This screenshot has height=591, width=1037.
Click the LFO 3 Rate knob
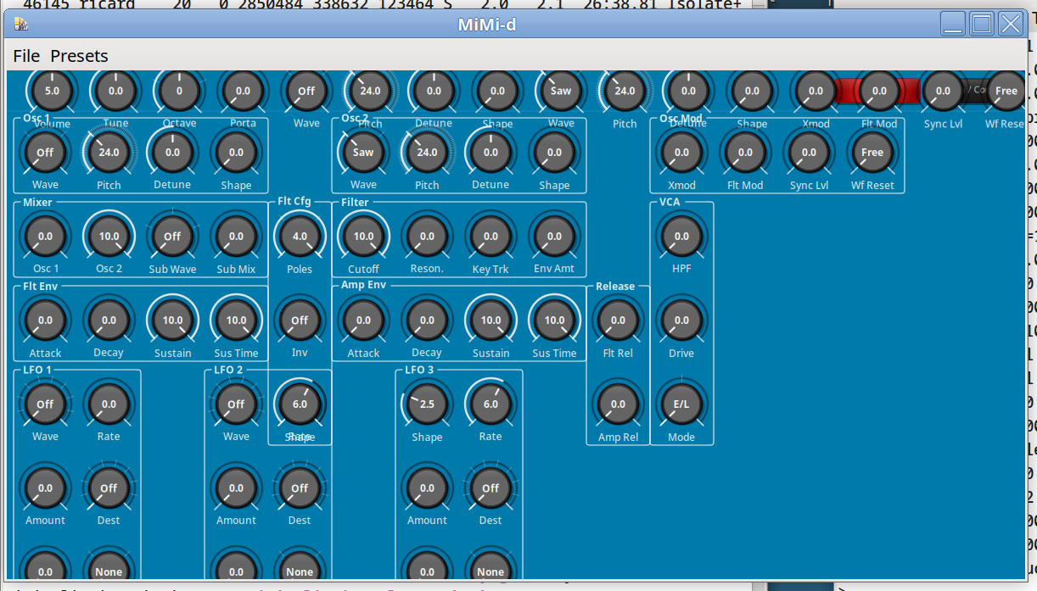point(490,404)
